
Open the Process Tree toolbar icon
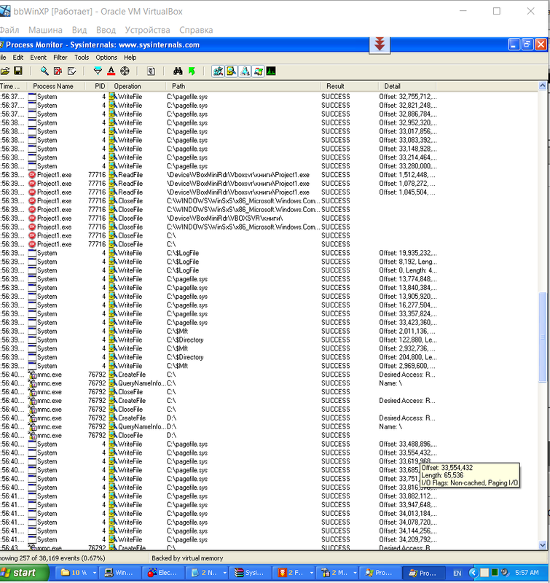(151, 71)
